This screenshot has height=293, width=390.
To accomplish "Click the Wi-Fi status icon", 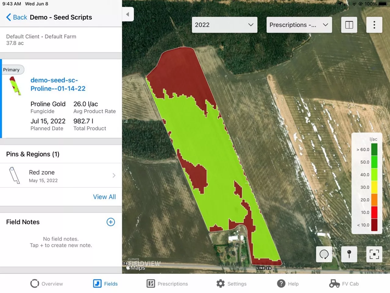I will pos(354,4).
